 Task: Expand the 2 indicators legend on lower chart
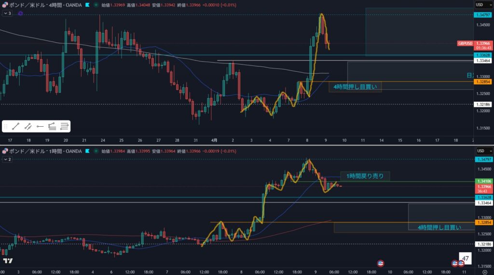7,158
